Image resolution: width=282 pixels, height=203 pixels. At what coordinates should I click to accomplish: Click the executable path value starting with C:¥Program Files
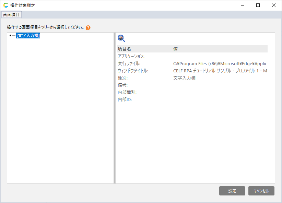220,63
